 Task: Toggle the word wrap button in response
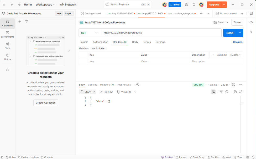(x=213, y=92)
